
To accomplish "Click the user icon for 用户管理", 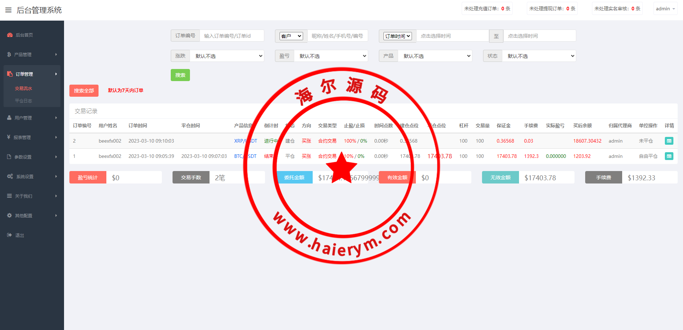I will coord(9,118).
